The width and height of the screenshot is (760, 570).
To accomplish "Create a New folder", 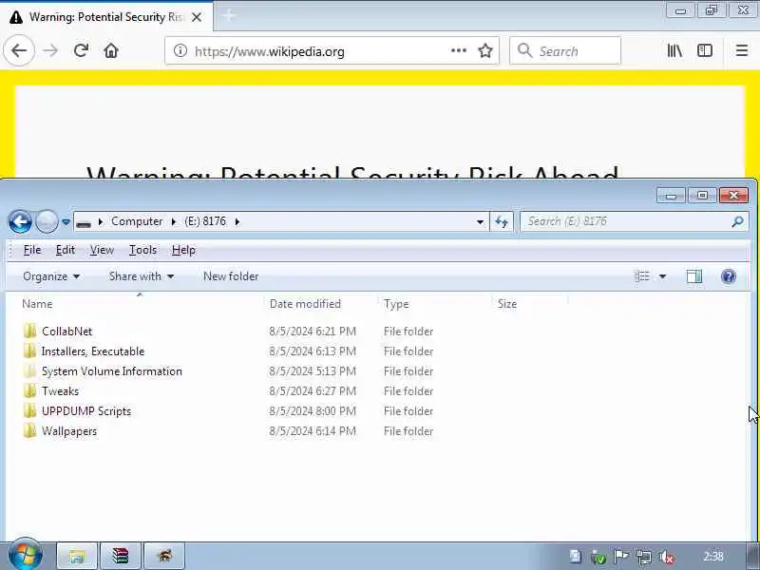I will pos(231,276).
